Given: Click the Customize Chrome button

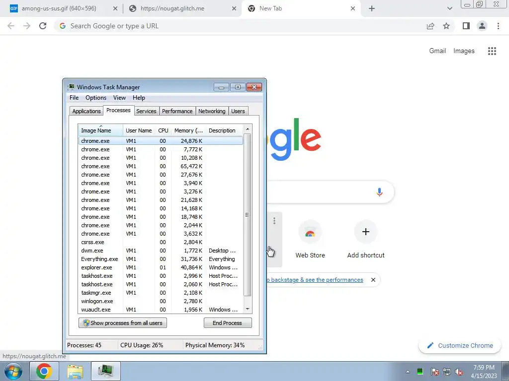Looking at the screenshot, I should (x=460, y=345).
